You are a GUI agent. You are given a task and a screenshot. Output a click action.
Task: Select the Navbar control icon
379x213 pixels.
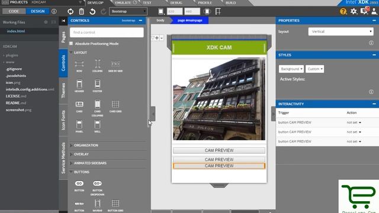point(97,204)
